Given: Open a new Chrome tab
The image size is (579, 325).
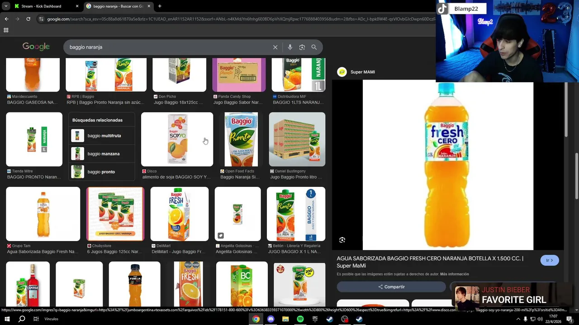Looking at the screenshot, I should (x=160, y=6).
